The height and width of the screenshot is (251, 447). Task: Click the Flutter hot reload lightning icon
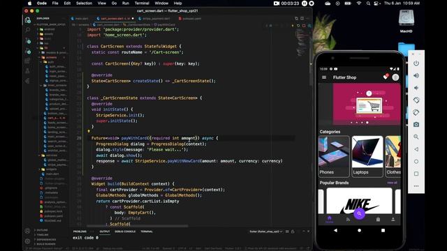point(292,26)
